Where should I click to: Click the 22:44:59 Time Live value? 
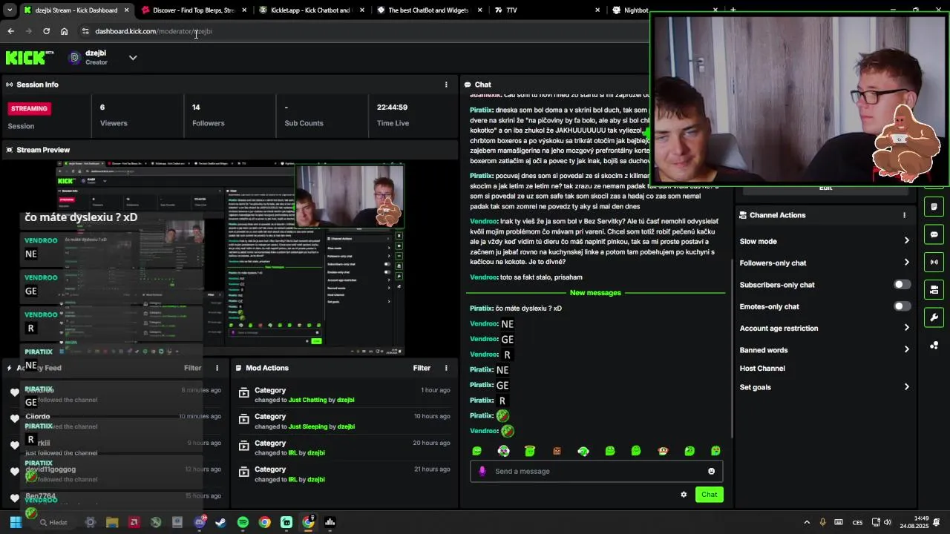(392, 107)
